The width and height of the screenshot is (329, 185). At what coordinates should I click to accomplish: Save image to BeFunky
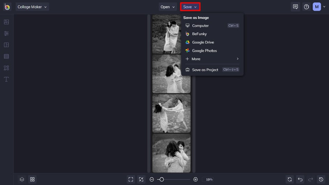[x=212, y=34]
